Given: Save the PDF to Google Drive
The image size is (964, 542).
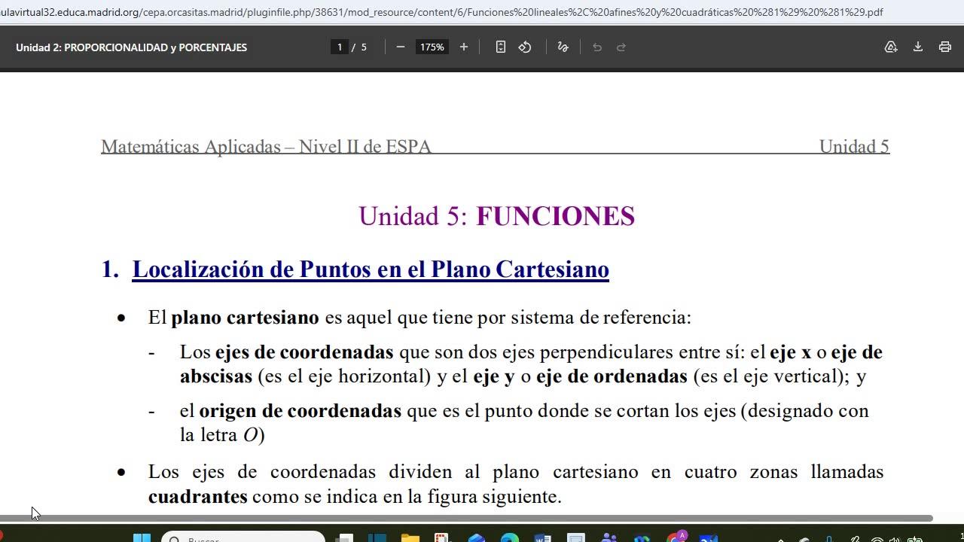Looking at the screenshot, I should pyautogui.click(x=891, y=47).
